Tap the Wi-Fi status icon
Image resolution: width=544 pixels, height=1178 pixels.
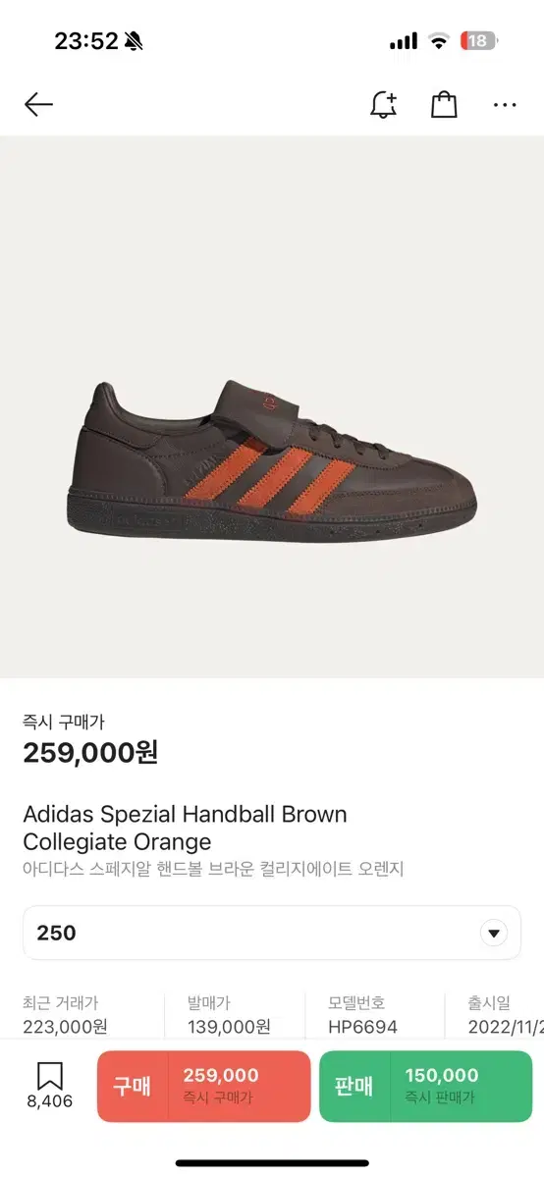[439, 41]
